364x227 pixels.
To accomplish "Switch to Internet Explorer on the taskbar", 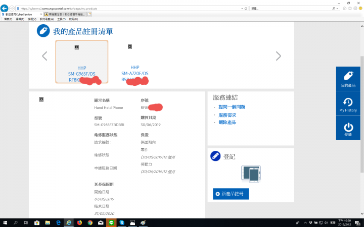I will pos(69,223).
